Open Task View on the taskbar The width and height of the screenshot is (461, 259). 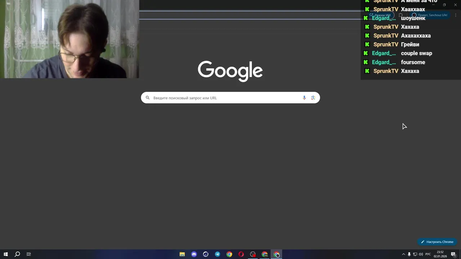[x=29, y=254]
